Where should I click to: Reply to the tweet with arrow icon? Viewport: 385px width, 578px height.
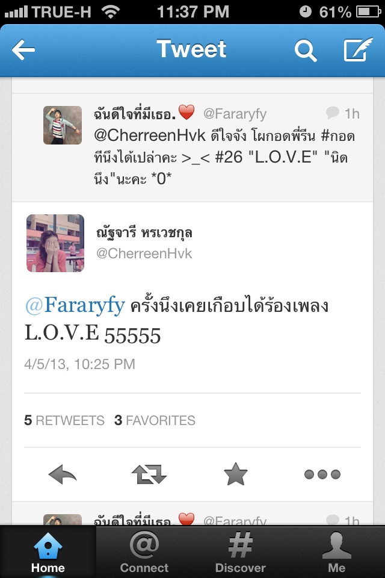pyautogui.click(x=63, y=474)
